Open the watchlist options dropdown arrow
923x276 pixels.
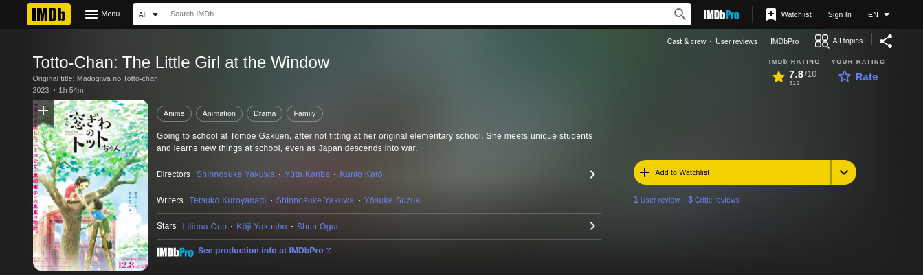(x=844, y=172)
